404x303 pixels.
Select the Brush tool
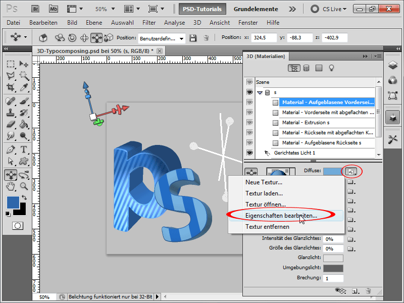click(24, 100)
